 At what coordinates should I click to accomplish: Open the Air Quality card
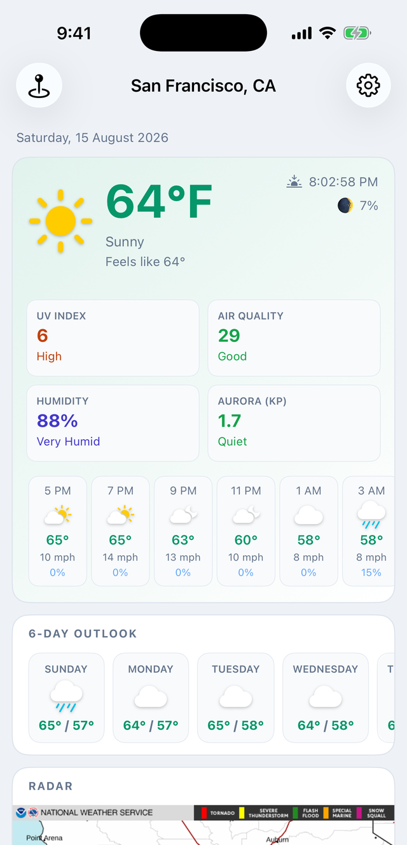click(294, 338)
